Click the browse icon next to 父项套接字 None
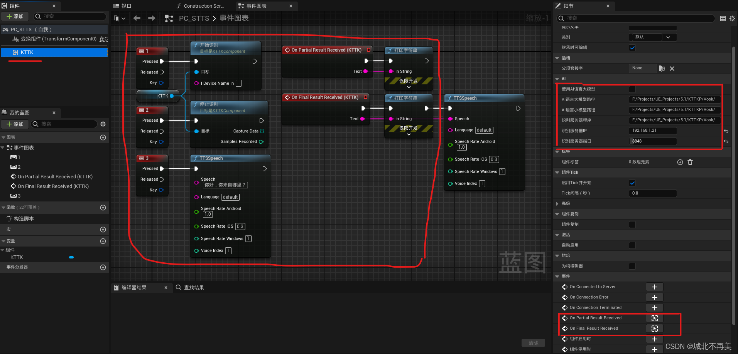The image size is (738, 354). tap(662, 68)
